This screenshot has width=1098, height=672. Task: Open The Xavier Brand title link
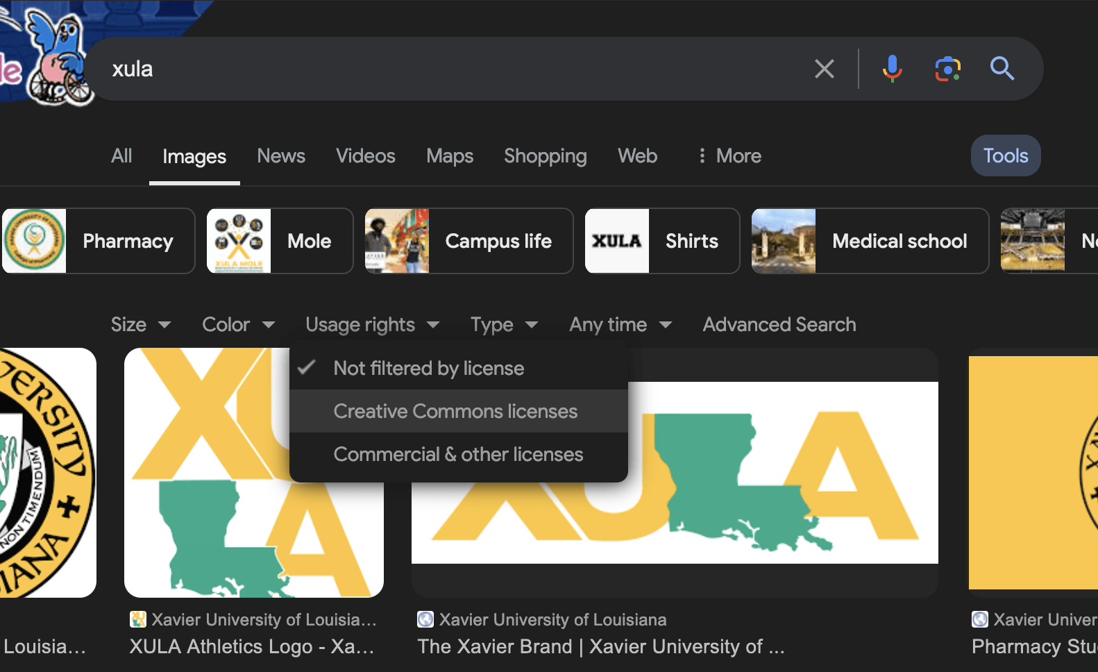[x=600, y=646]
